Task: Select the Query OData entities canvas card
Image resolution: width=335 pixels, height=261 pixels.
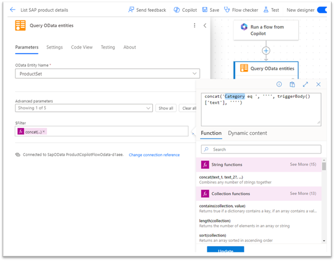Action: tap(266, 70)
